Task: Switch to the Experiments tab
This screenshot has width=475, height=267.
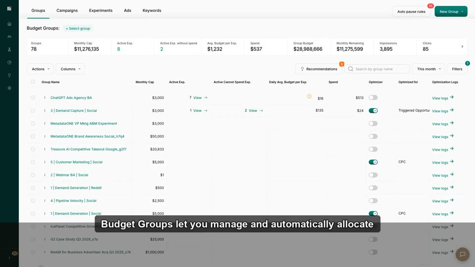Action: (x=100, y=10)
